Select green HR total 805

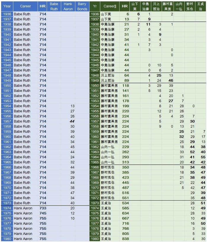125,234
